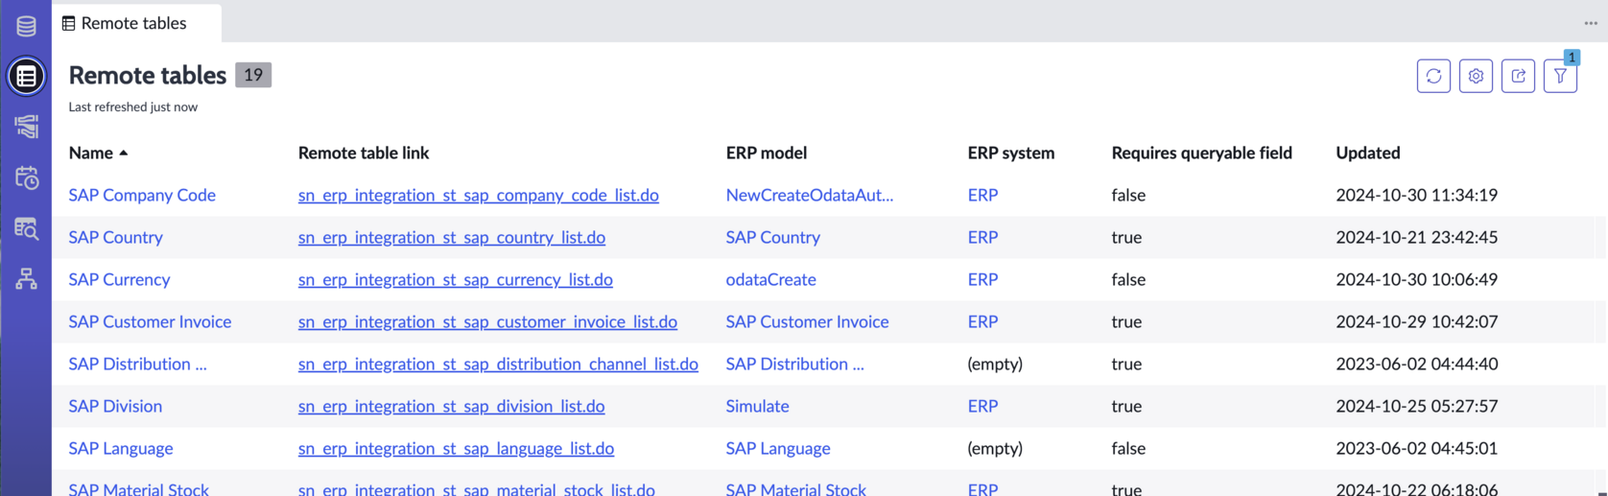The image size is (1608, 496).
Task: Click updated date 2024-10-21 23:42:45
Action: (1416, 237)
